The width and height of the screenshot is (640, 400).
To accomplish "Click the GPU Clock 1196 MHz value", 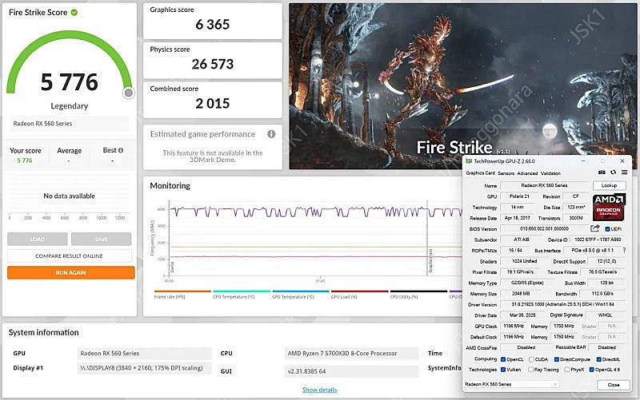I will pyautogui.click(x=514, y=326).
